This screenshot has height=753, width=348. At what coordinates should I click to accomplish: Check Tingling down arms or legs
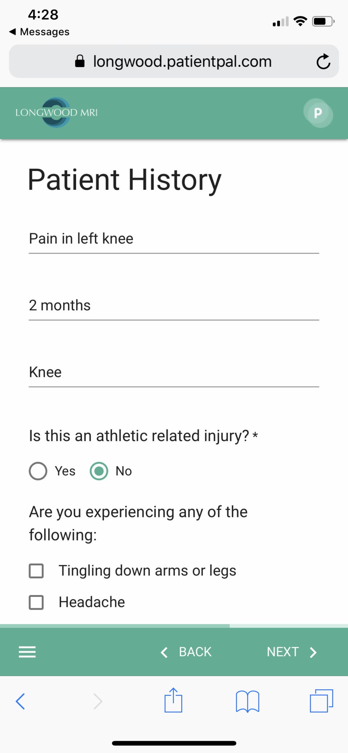click(36, 571)
